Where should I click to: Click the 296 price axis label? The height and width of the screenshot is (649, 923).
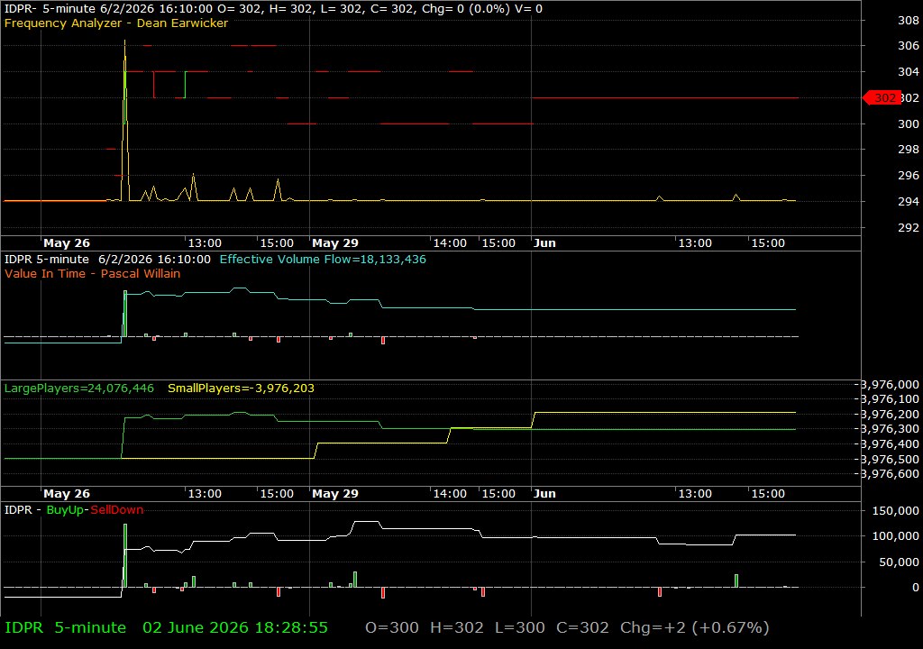[x=909, y=175]
